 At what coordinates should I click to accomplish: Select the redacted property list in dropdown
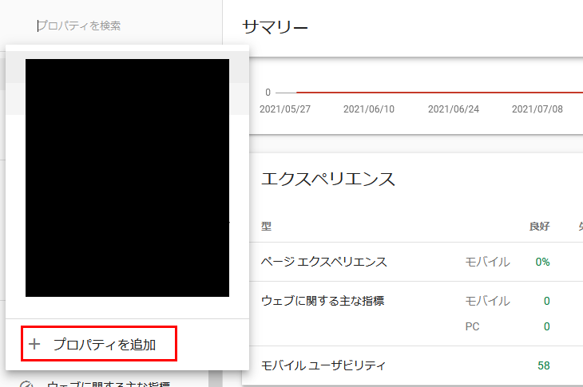tap(127, 177)
